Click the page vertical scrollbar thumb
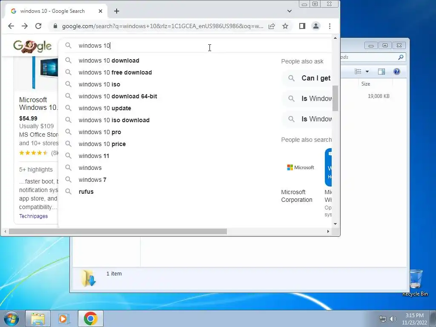The image size is (436, 327). coord(336,98)
